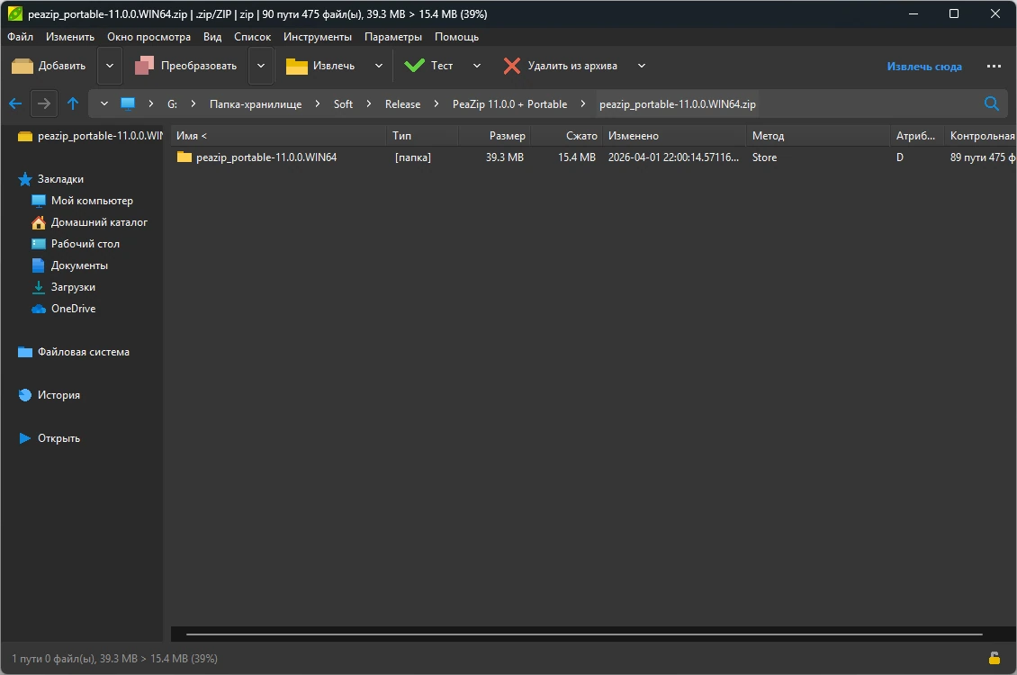Navigate back with the left arrow
This screenshot has width=1017, height=675.
tap(15, 103)
